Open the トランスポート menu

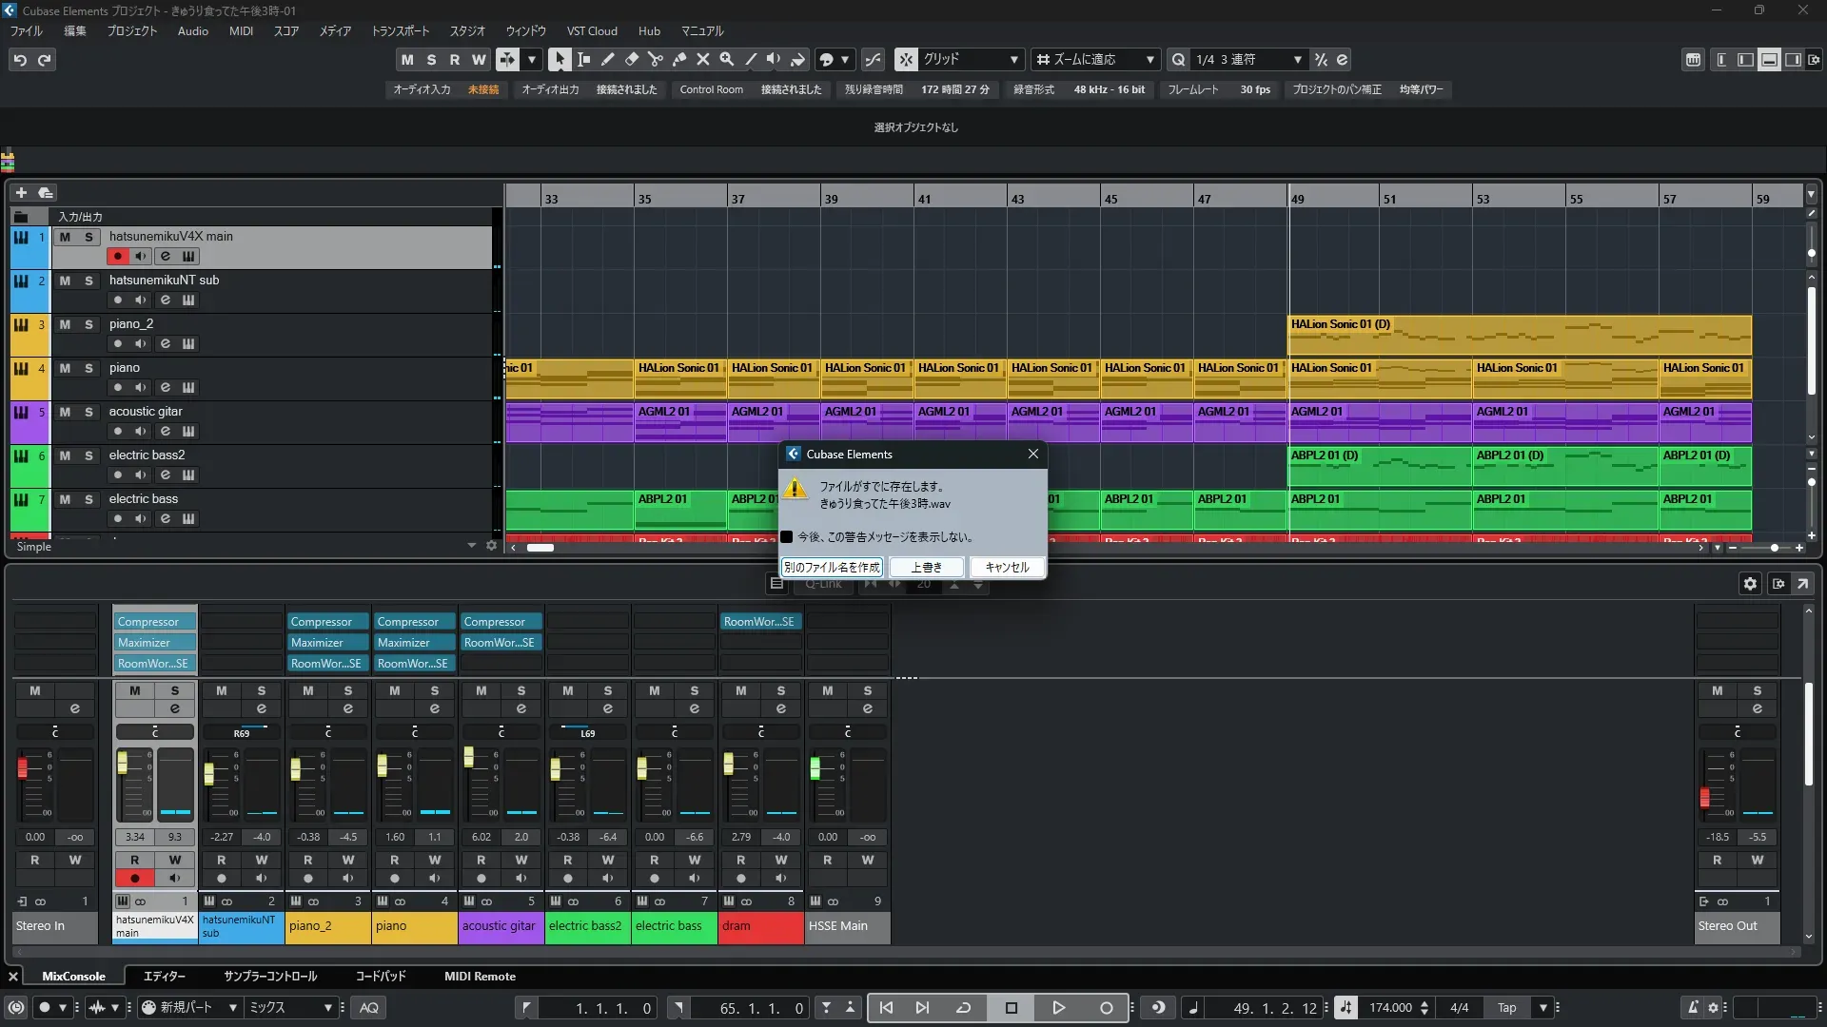point(400,30)
